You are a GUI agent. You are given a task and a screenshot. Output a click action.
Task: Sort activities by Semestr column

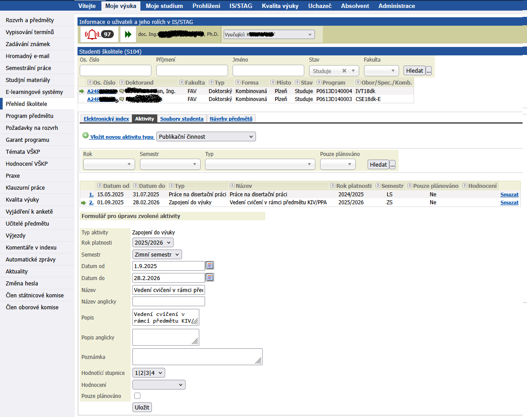[x=378, y=186]
